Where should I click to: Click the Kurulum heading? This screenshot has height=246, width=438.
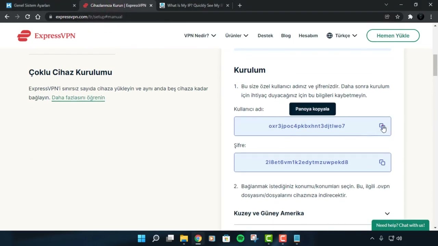(249, 70)
